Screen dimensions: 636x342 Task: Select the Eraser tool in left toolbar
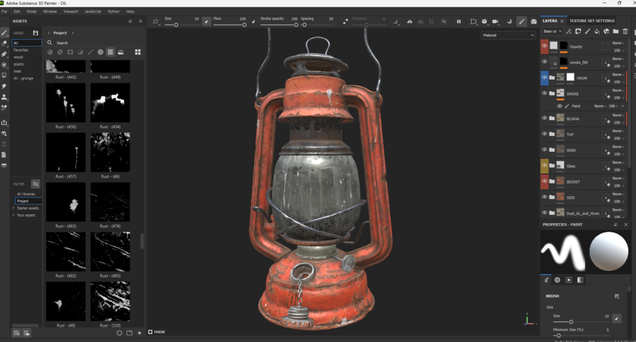click(x=4, y=43)
